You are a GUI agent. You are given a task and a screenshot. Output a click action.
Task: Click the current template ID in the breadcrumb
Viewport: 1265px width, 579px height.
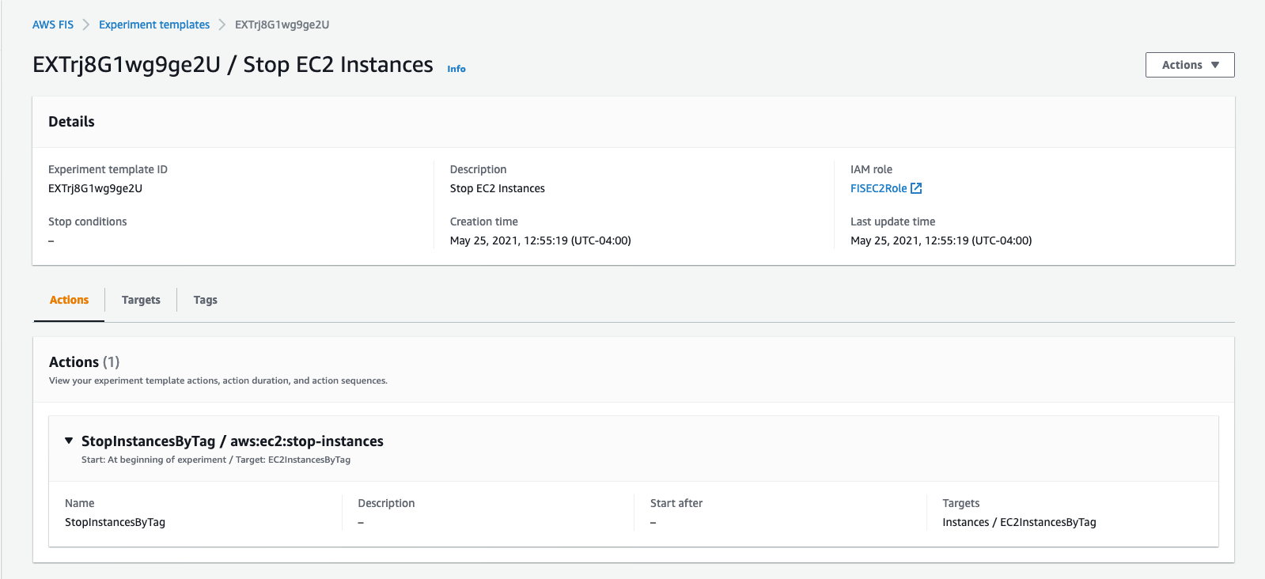[x=282, y=25]
